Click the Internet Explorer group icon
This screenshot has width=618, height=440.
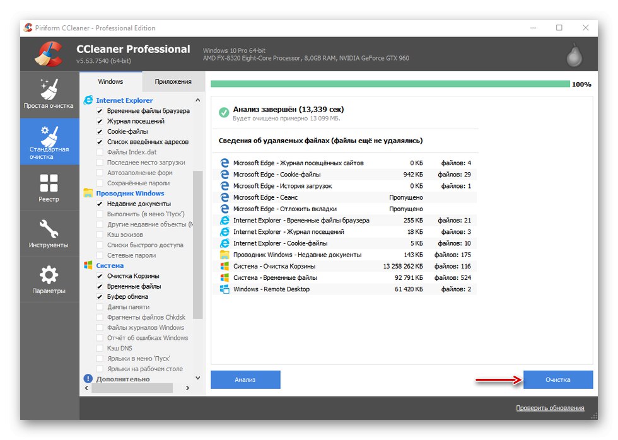(88, 100)
